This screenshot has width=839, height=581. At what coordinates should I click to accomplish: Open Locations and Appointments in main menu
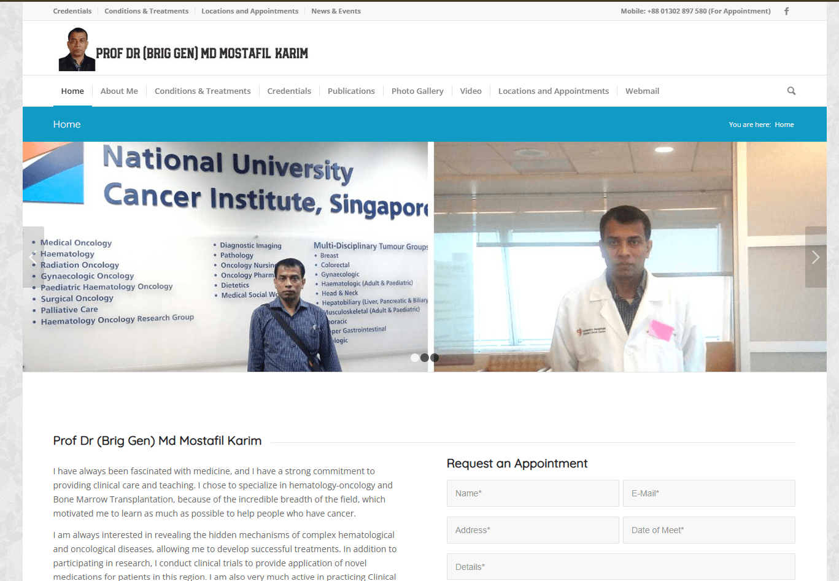coord(554,91)
